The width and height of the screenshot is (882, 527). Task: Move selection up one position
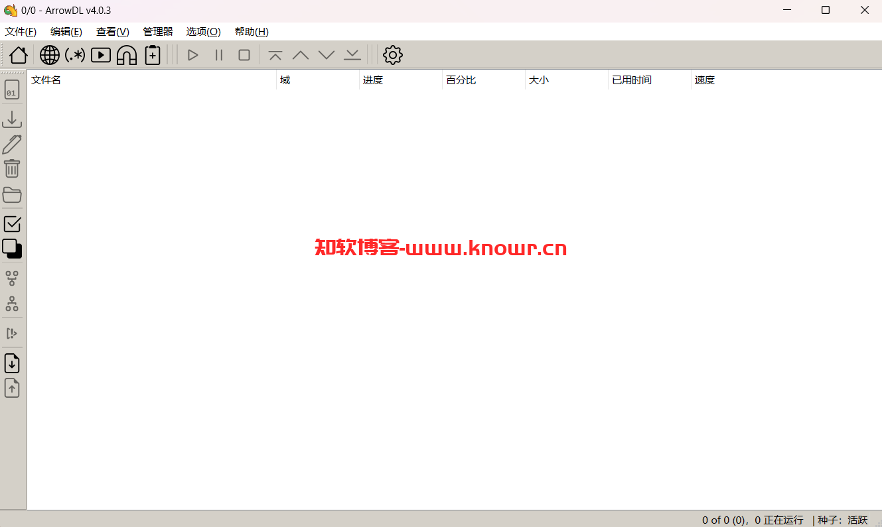[301, 55]
